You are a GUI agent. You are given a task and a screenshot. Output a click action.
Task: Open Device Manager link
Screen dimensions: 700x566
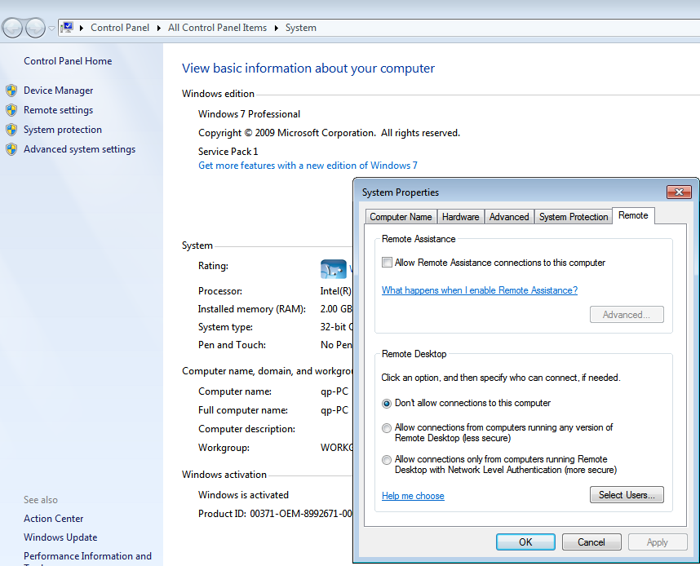[59, 91]
